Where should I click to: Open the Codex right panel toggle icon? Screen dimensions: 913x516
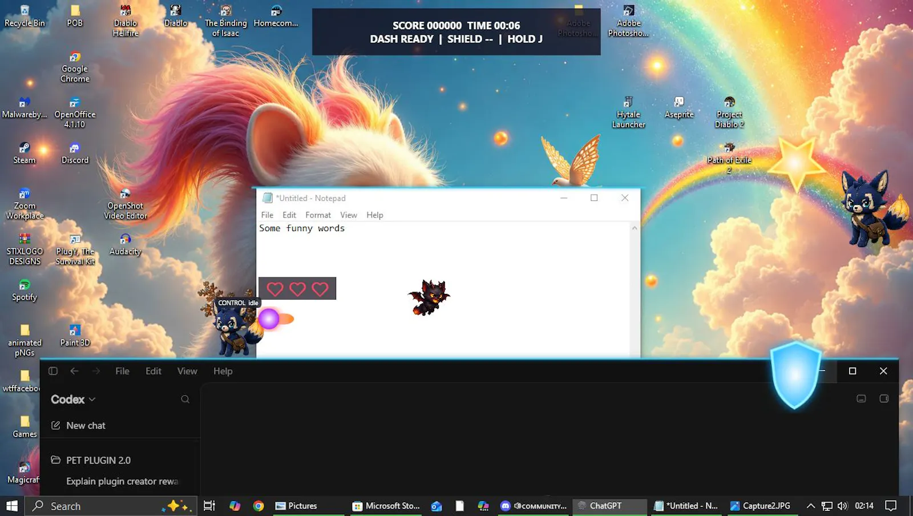tap(884, 398)
